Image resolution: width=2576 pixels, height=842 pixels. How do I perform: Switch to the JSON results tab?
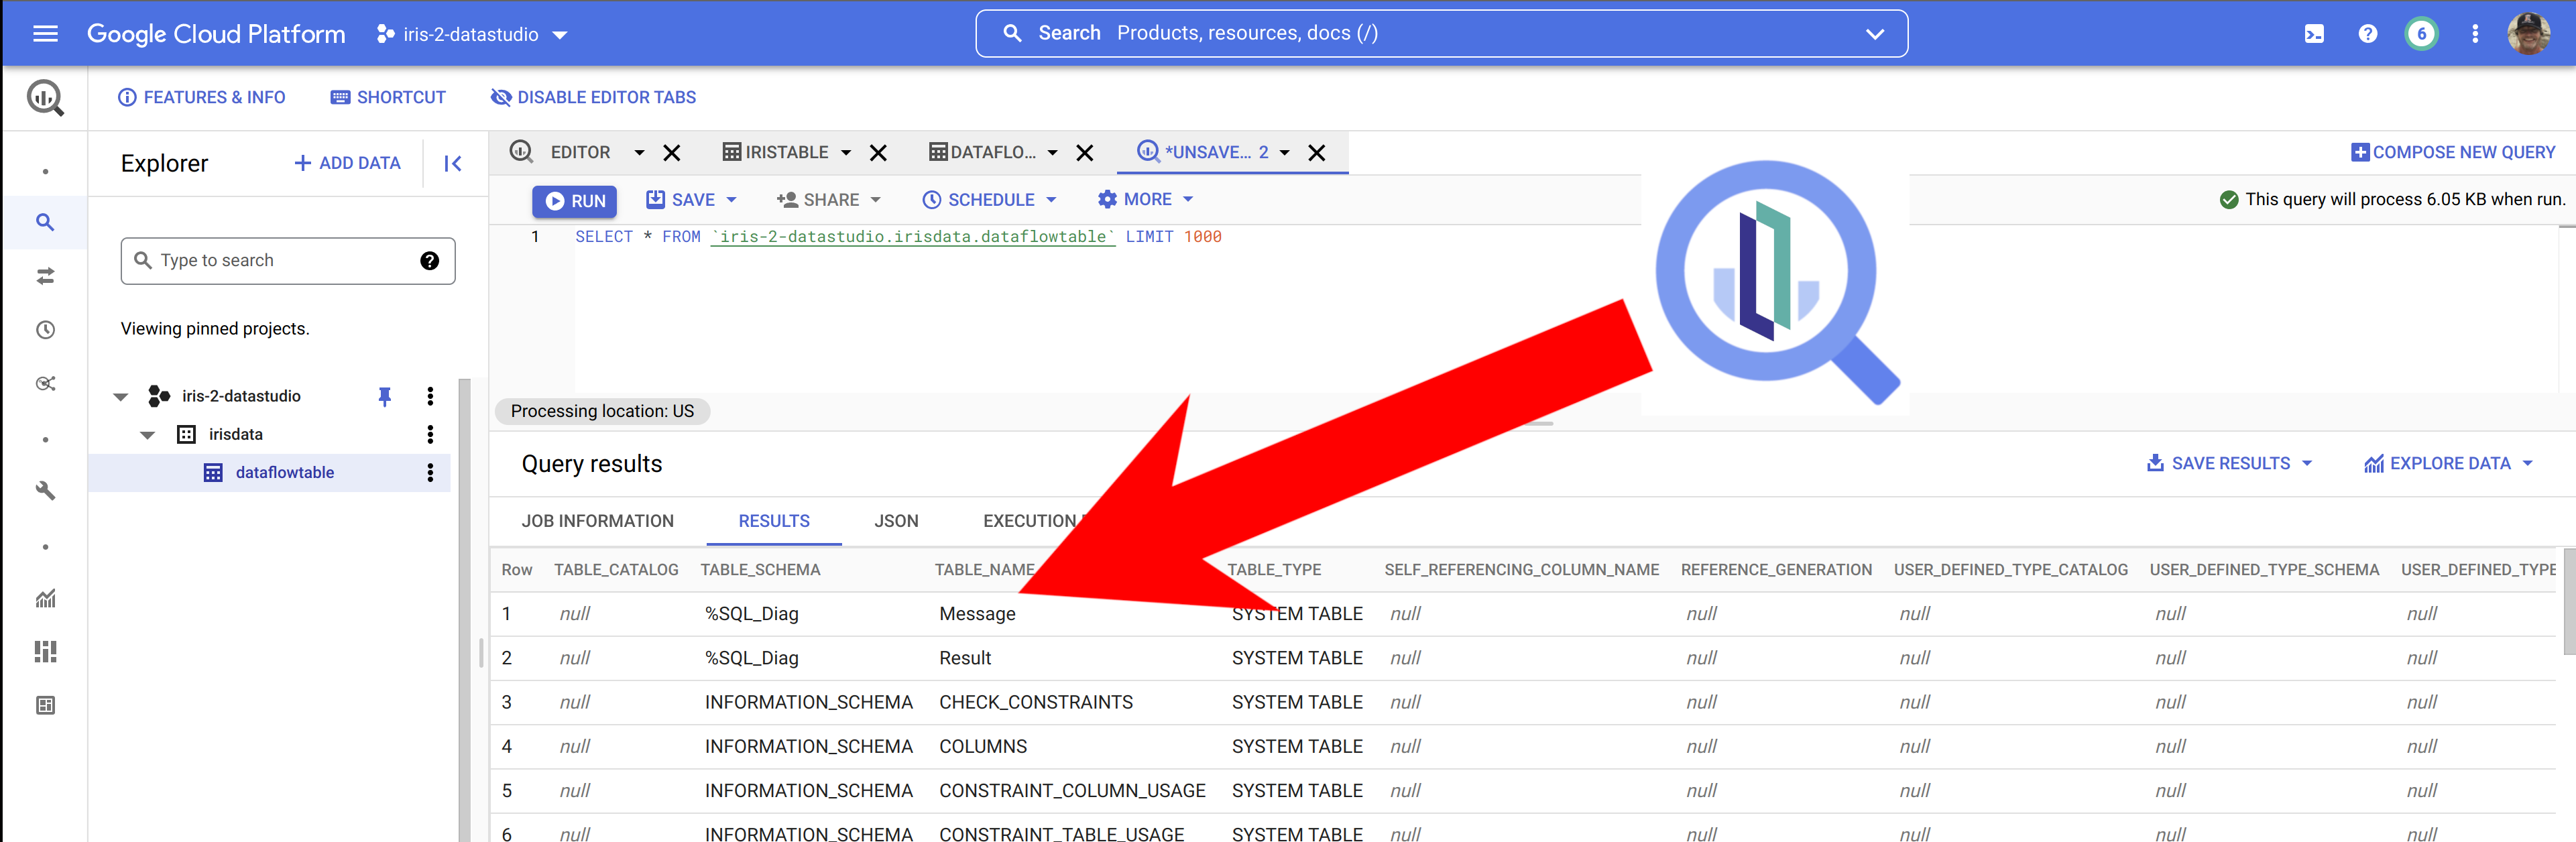click(x=895, y=521)
